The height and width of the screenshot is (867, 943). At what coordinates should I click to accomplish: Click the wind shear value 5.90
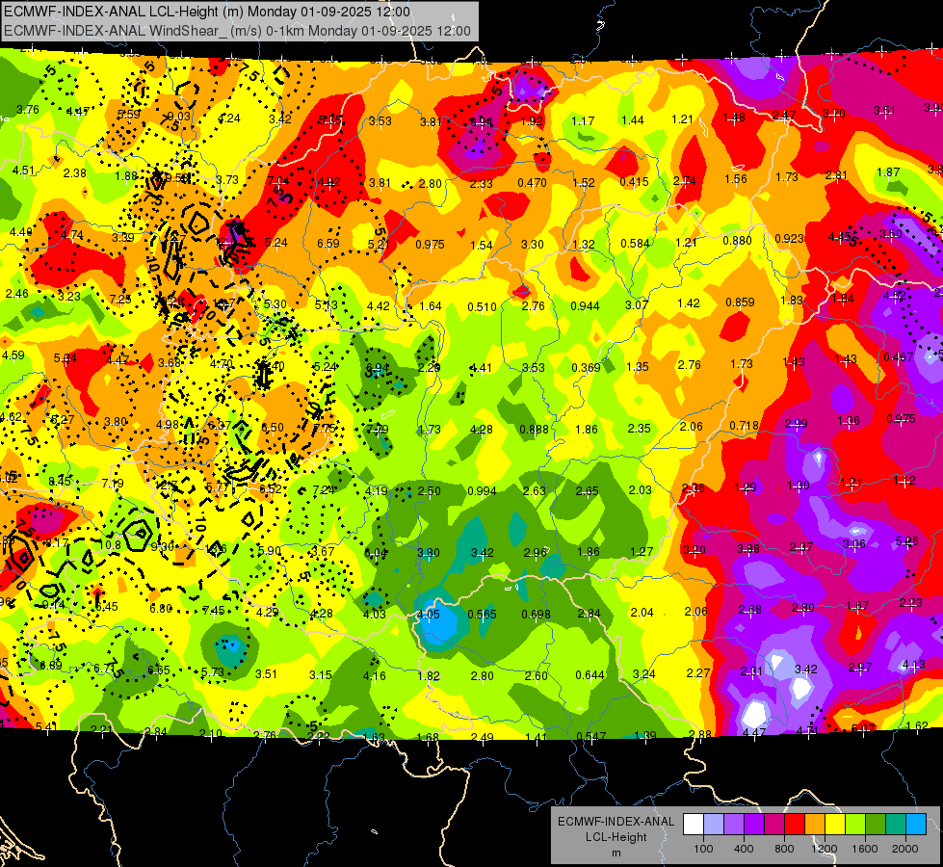(270, 550)
